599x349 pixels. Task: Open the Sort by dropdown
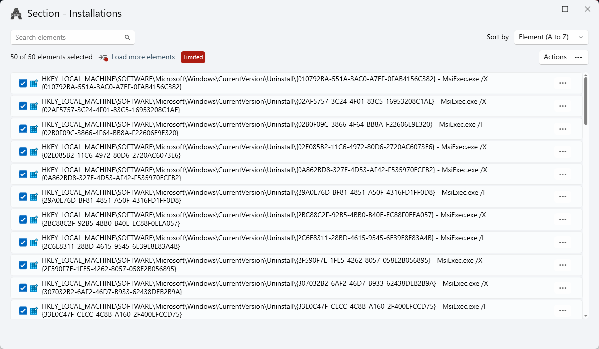pyautogui.click(x=551, y=37)
